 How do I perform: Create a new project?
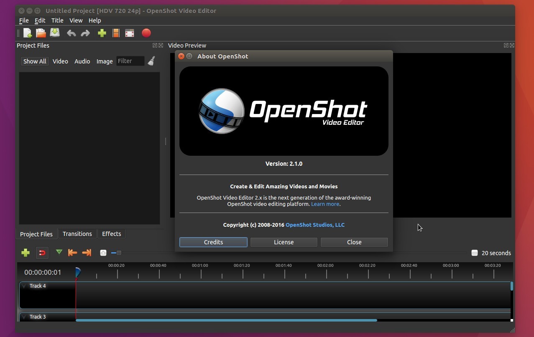tap(27, 33)
